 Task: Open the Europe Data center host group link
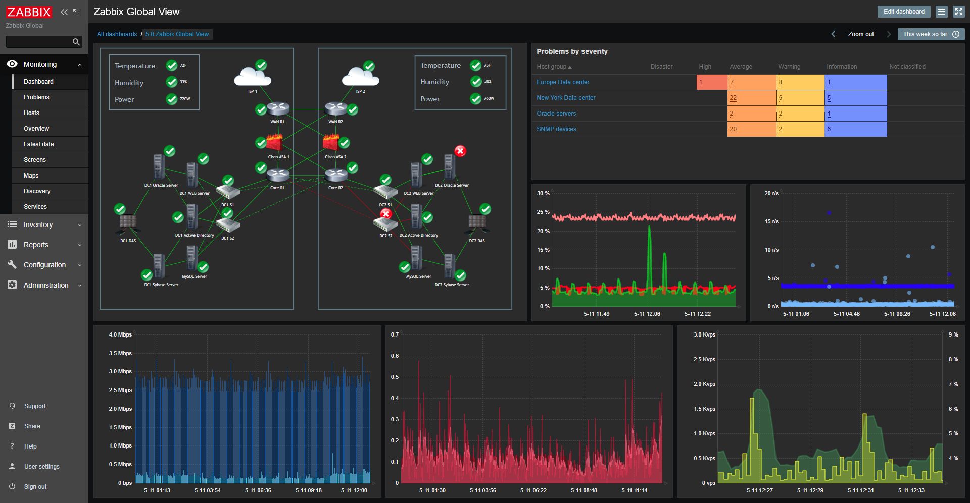(563, 82)
